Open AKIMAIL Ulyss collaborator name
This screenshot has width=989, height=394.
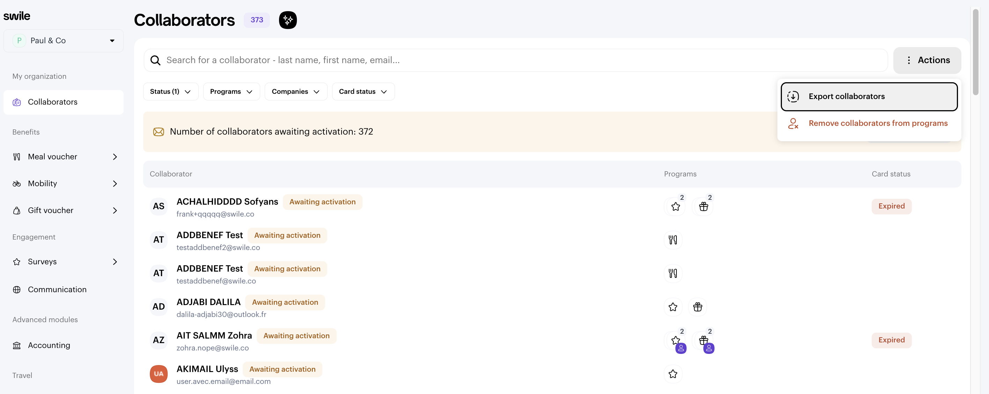tap(207, 369)
